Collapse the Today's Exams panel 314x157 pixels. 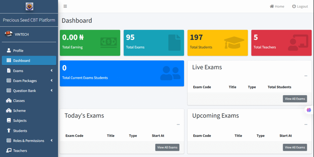coord(178,125)
